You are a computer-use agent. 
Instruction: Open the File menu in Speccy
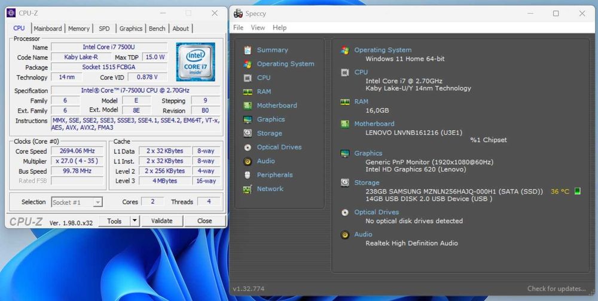pyautogui.click(x=239, y=28)
